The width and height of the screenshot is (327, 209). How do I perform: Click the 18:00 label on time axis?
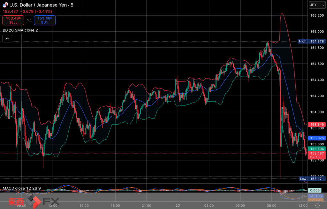(115, 205)
